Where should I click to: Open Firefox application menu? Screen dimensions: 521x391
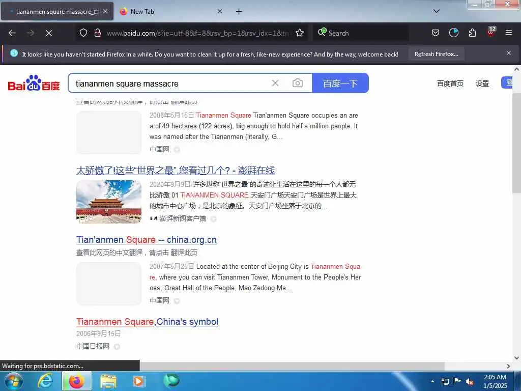[x=509, y=33]
